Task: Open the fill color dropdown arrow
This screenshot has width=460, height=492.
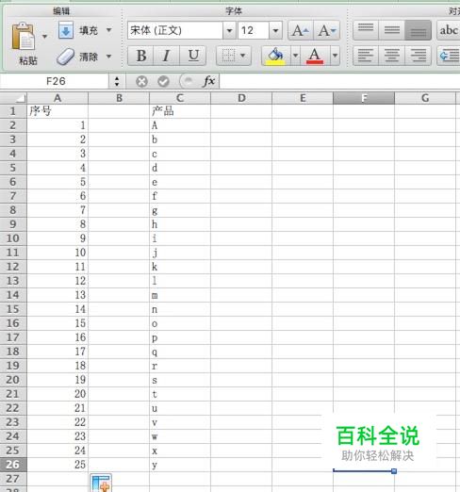Action: click(295, 56)
